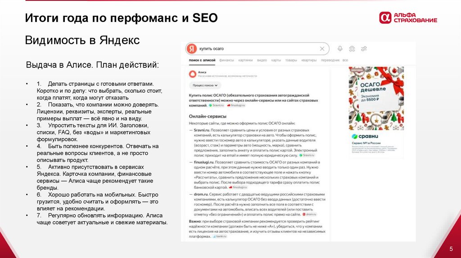The image size is (461, 258).
Task: Open image search via camera icon
Action: pos(352,49)
